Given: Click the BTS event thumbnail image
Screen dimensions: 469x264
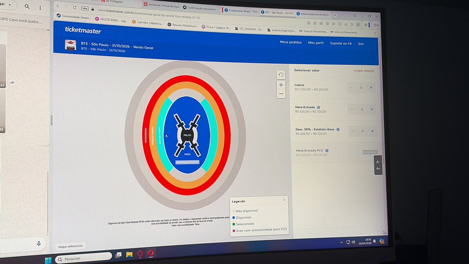Looking at the screenshot, I should [x=70, y=45].
